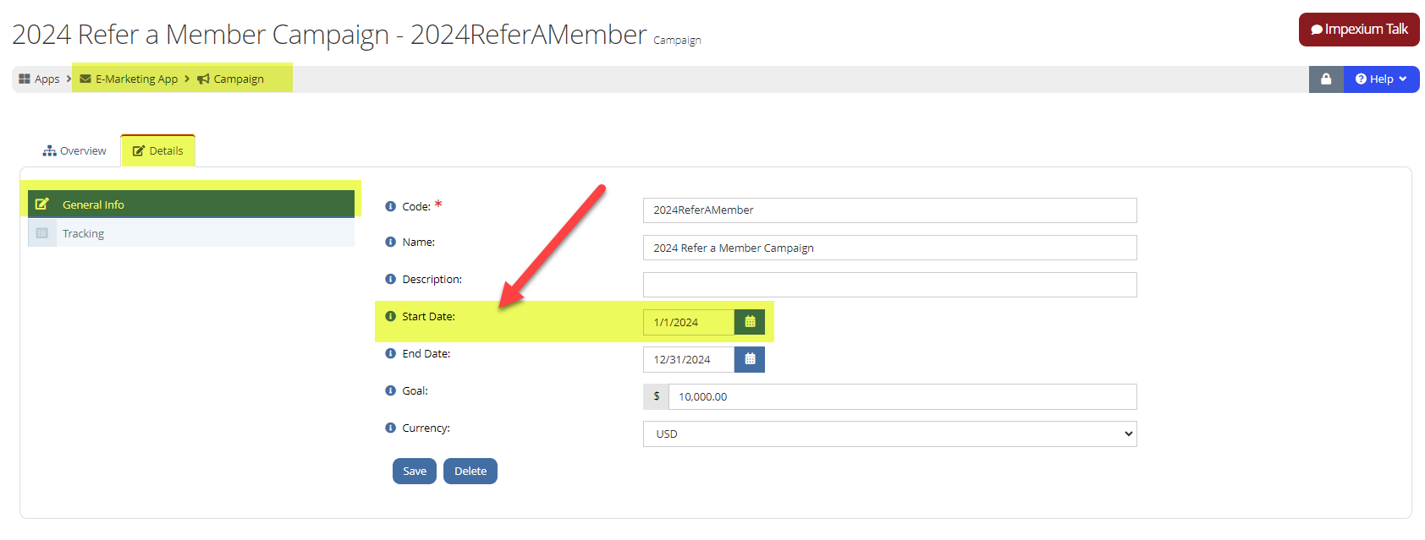Click into the Description text field
The image size is (1425, 540).
(x=889, y=285)
